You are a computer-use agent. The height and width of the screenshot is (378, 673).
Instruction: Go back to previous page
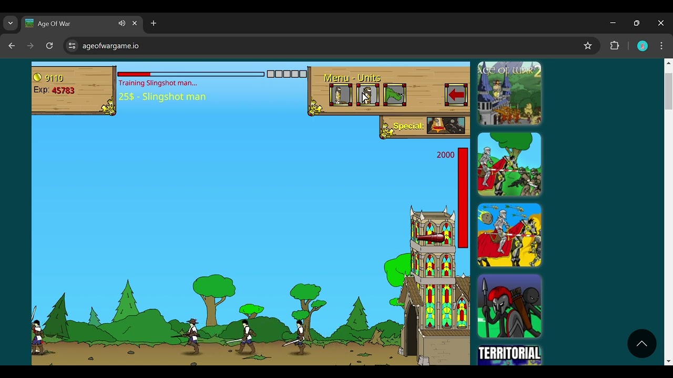[x=12, y=46]
